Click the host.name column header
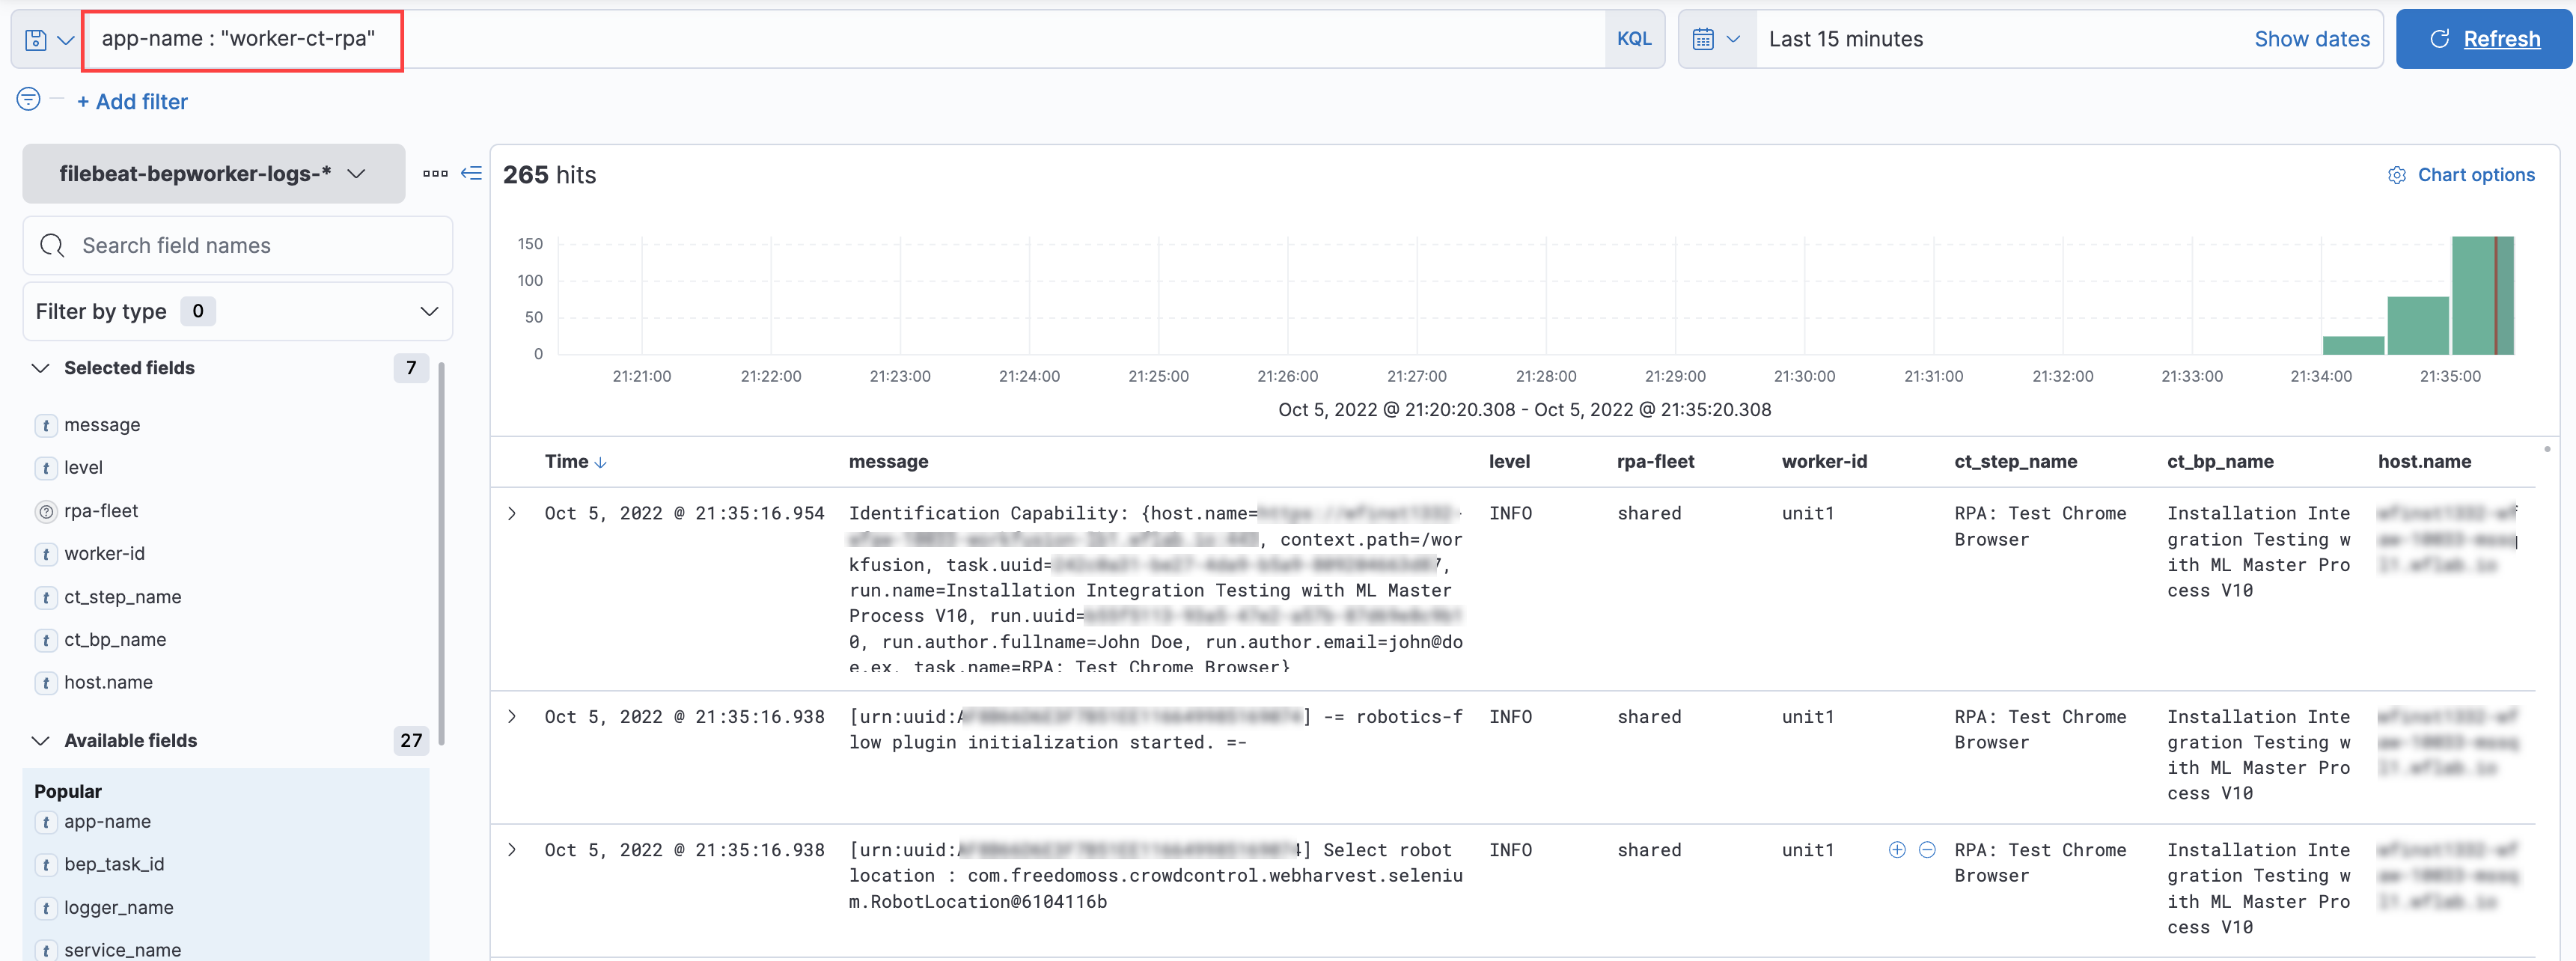The image size is (2576, 961). click(2424, 462)
